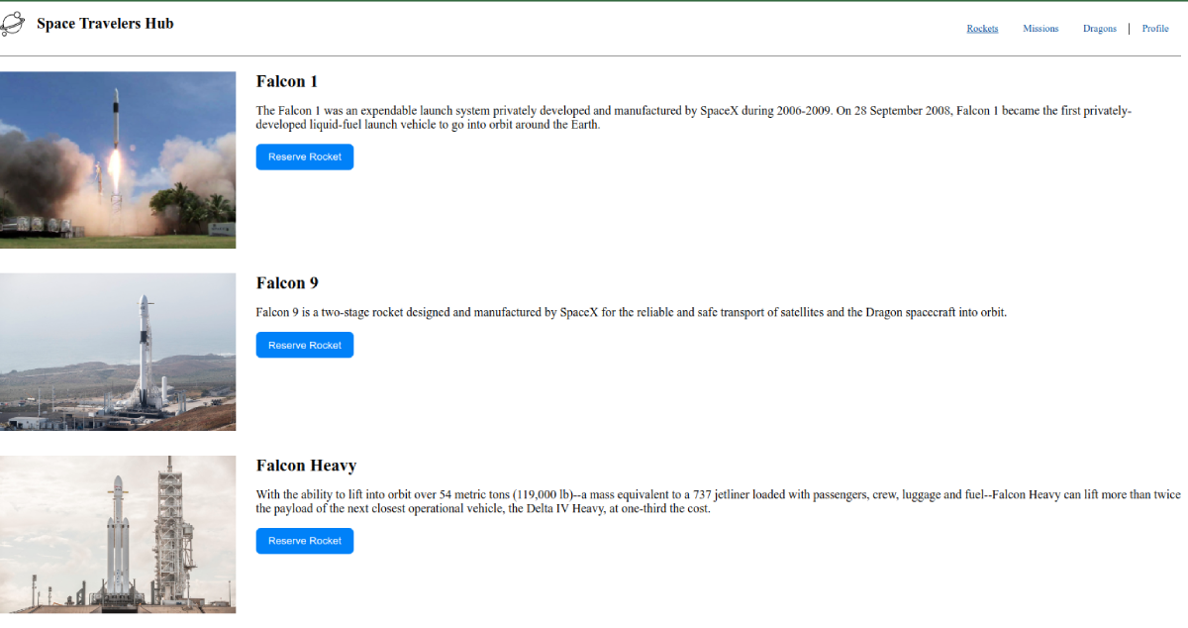Click the Falcon 9 heading
1188x628 pixels.
[287, 283]
